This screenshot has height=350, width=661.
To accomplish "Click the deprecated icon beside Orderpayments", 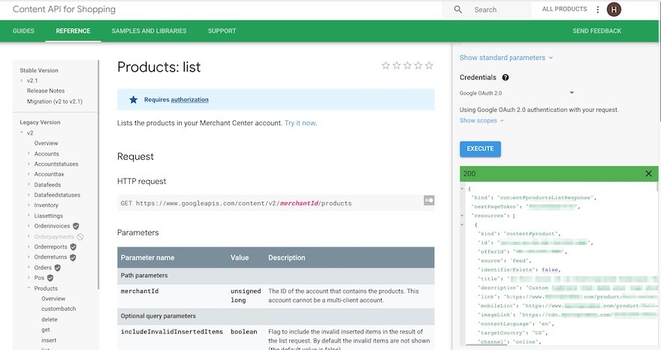I will coord(80,237).
